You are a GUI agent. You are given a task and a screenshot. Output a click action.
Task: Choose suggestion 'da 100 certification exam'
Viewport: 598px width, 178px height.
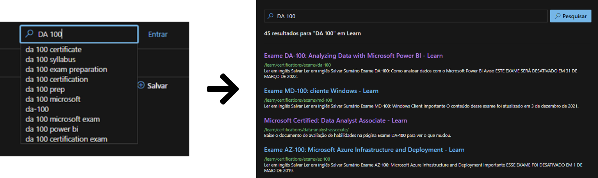tap(66, 139)
